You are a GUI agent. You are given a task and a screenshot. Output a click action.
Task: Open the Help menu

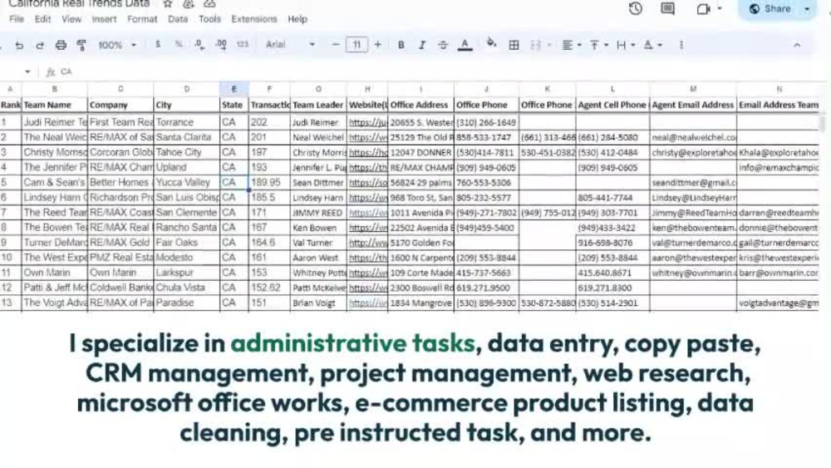(297, 19)
